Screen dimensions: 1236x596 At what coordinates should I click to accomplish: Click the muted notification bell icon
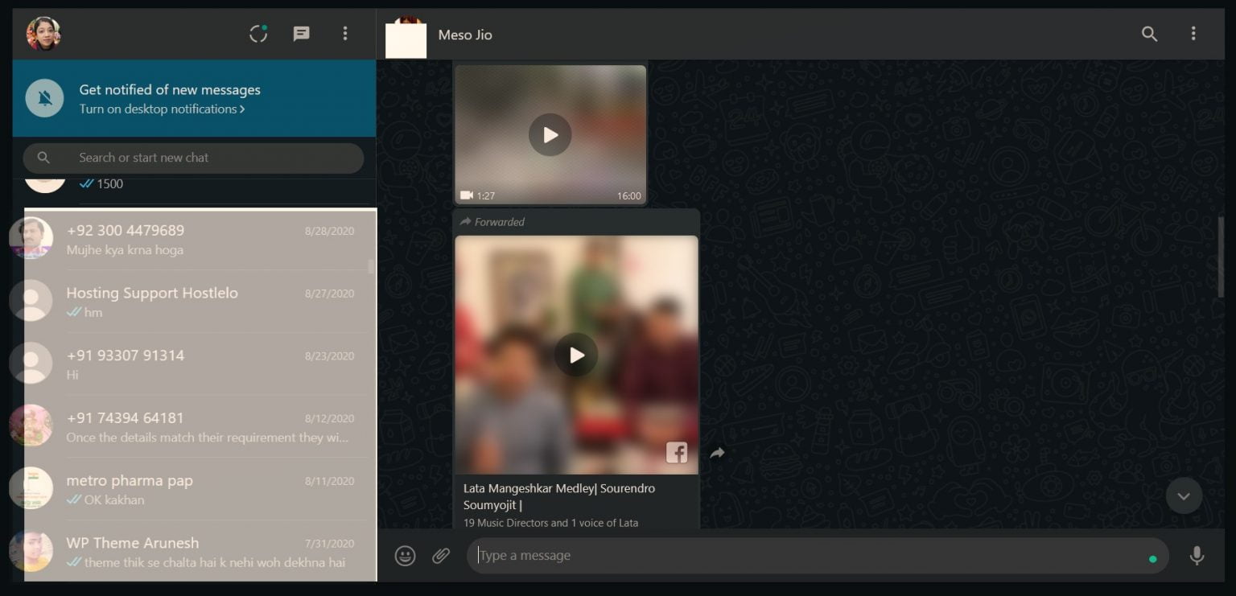(43, 98)
